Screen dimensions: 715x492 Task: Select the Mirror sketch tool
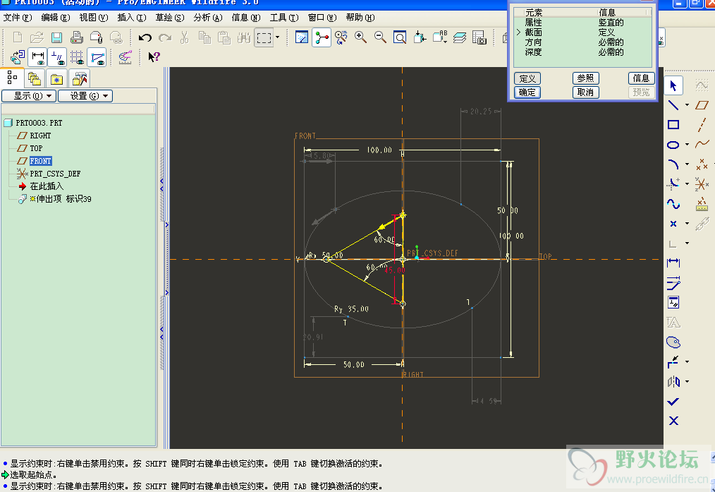pyautogui.click(x=673, y=382)
